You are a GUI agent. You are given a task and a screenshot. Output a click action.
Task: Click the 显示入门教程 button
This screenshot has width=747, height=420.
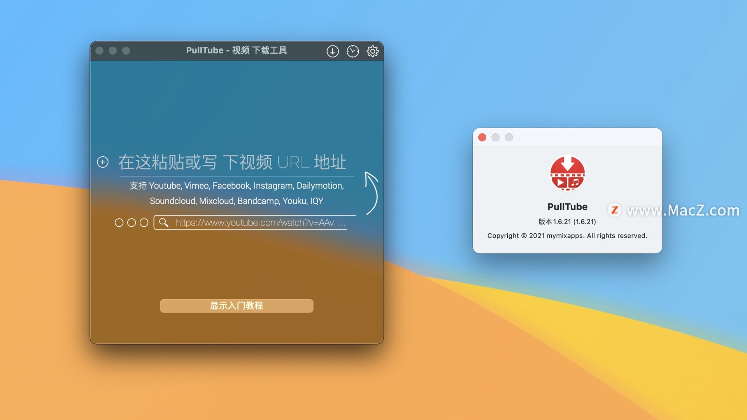(236, 305)
